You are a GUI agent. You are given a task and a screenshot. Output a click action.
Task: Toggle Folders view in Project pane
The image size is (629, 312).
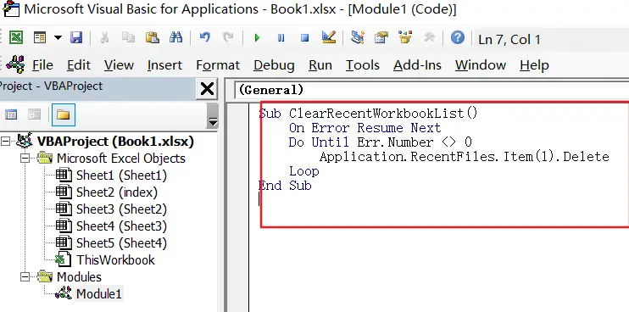pyautogui.click(x=63, y=115)
